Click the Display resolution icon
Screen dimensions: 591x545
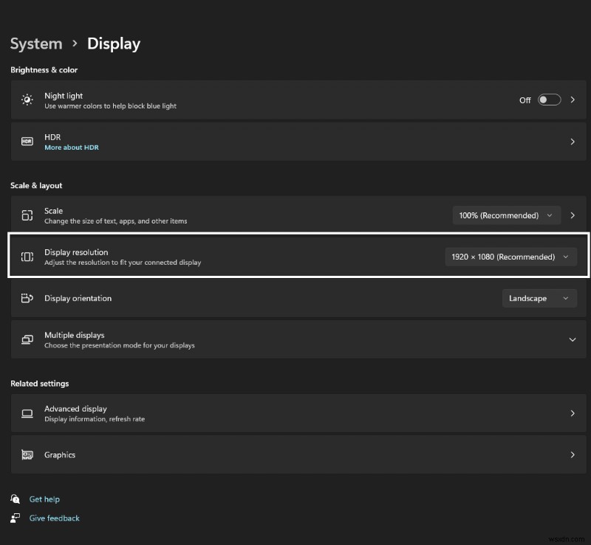click(27, 256)
